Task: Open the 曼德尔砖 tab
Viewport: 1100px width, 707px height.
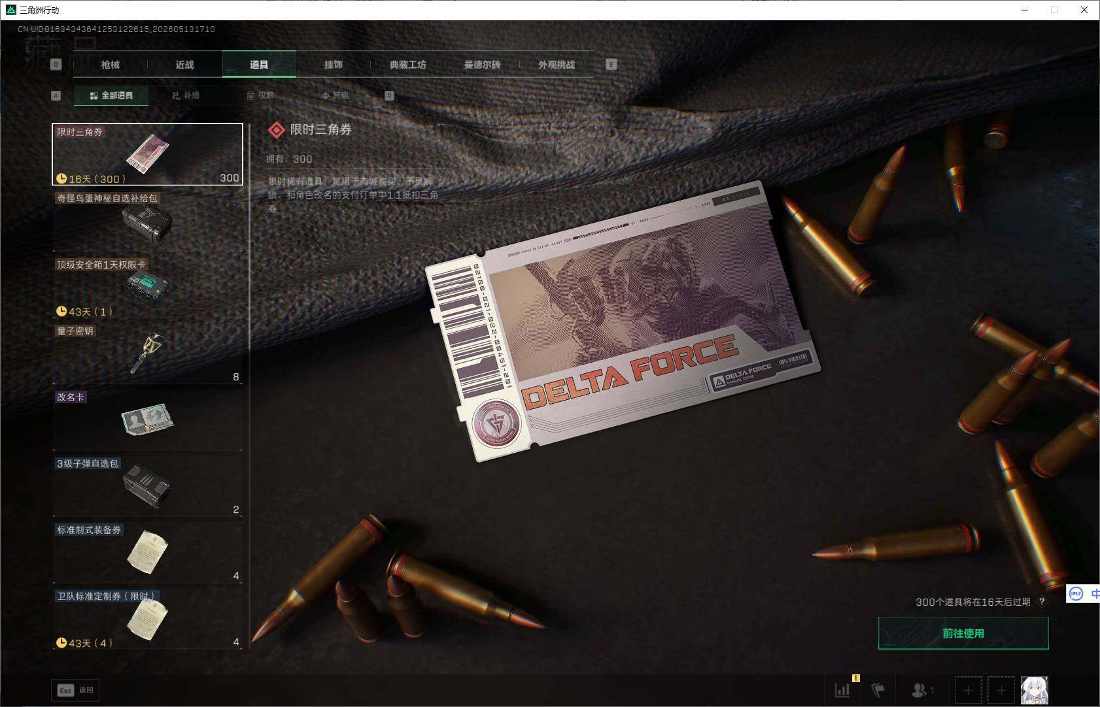Action: coord(482,65)
